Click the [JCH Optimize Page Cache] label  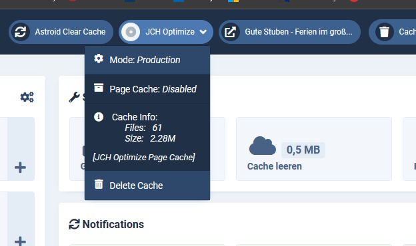coord(144,158)
